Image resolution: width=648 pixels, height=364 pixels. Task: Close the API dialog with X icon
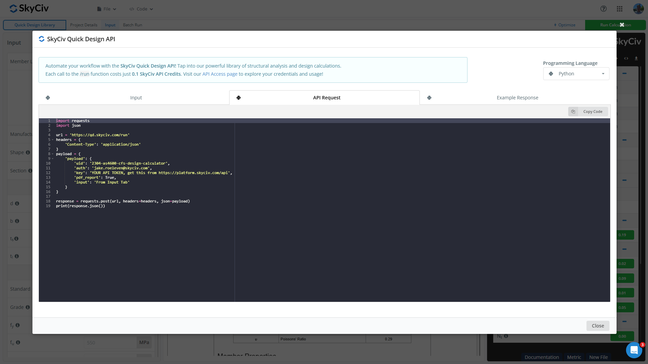[622, 25]
